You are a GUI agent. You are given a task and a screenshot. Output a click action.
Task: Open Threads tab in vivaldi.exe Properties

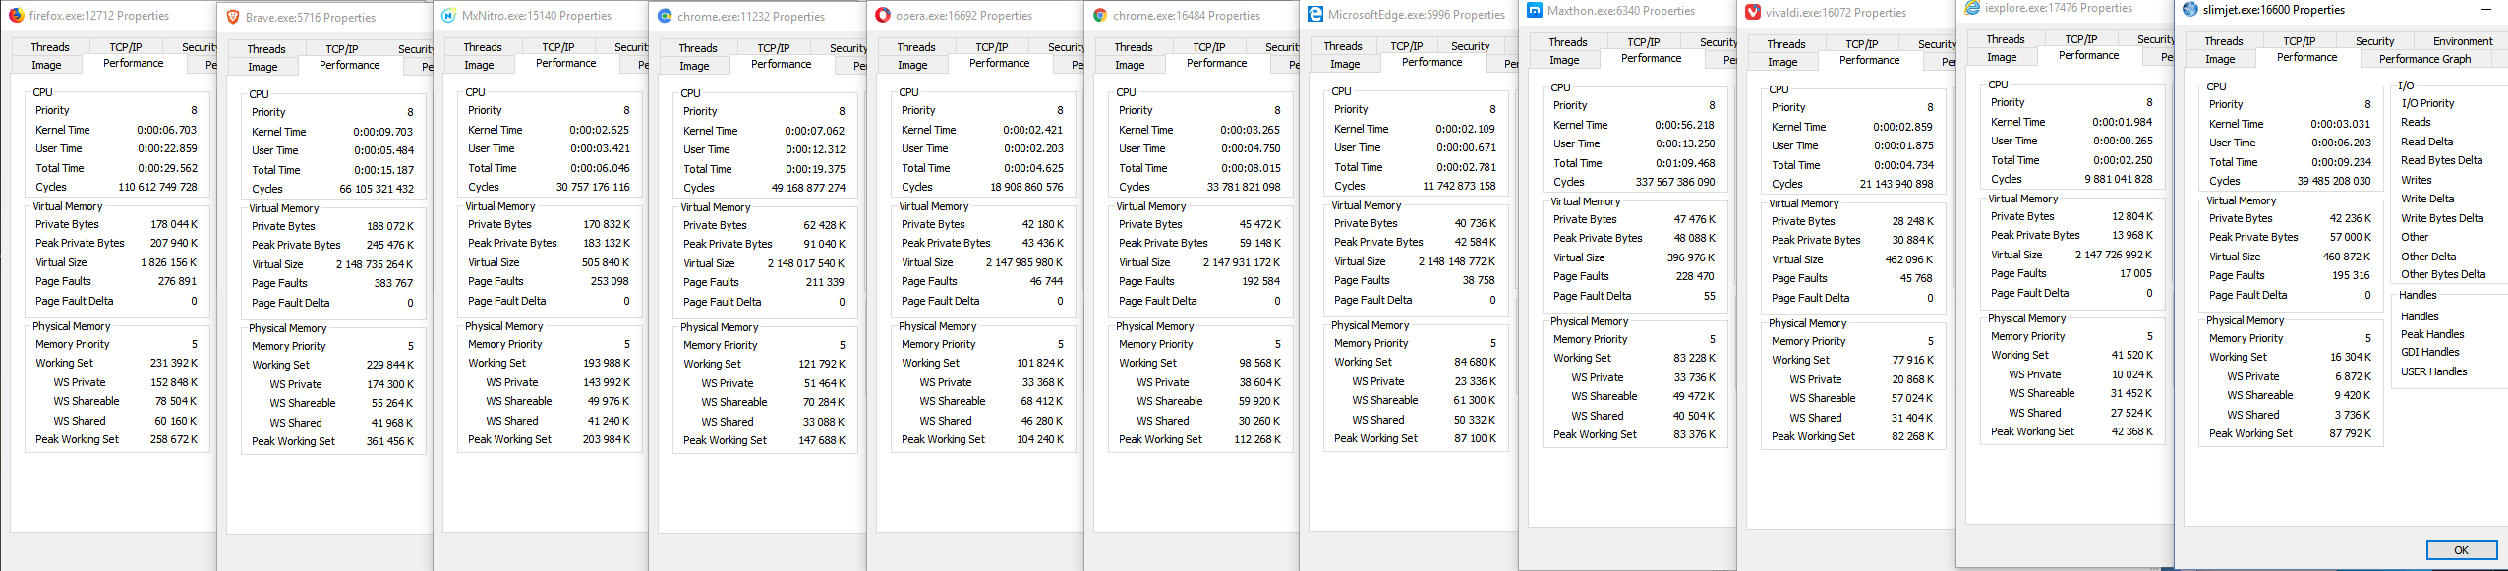[x=1786, y=44]
